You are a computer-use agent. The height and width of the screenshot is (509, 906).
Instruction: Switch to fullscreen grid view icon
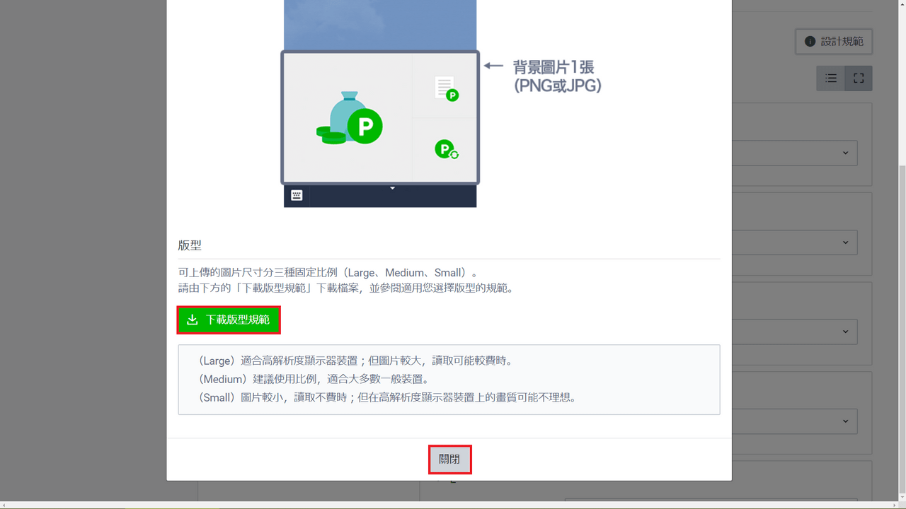pyautogui.click(x=859, y=78)
